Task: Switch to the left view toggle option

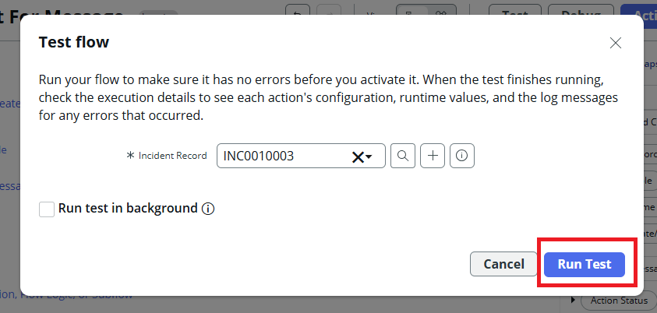Action: coord(410,11)
